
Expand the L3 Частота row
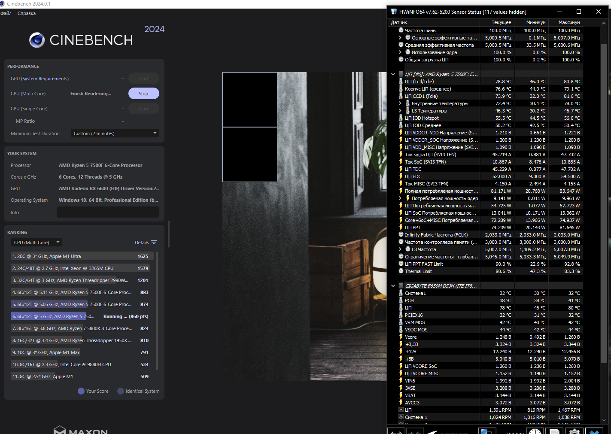(400, 249)
